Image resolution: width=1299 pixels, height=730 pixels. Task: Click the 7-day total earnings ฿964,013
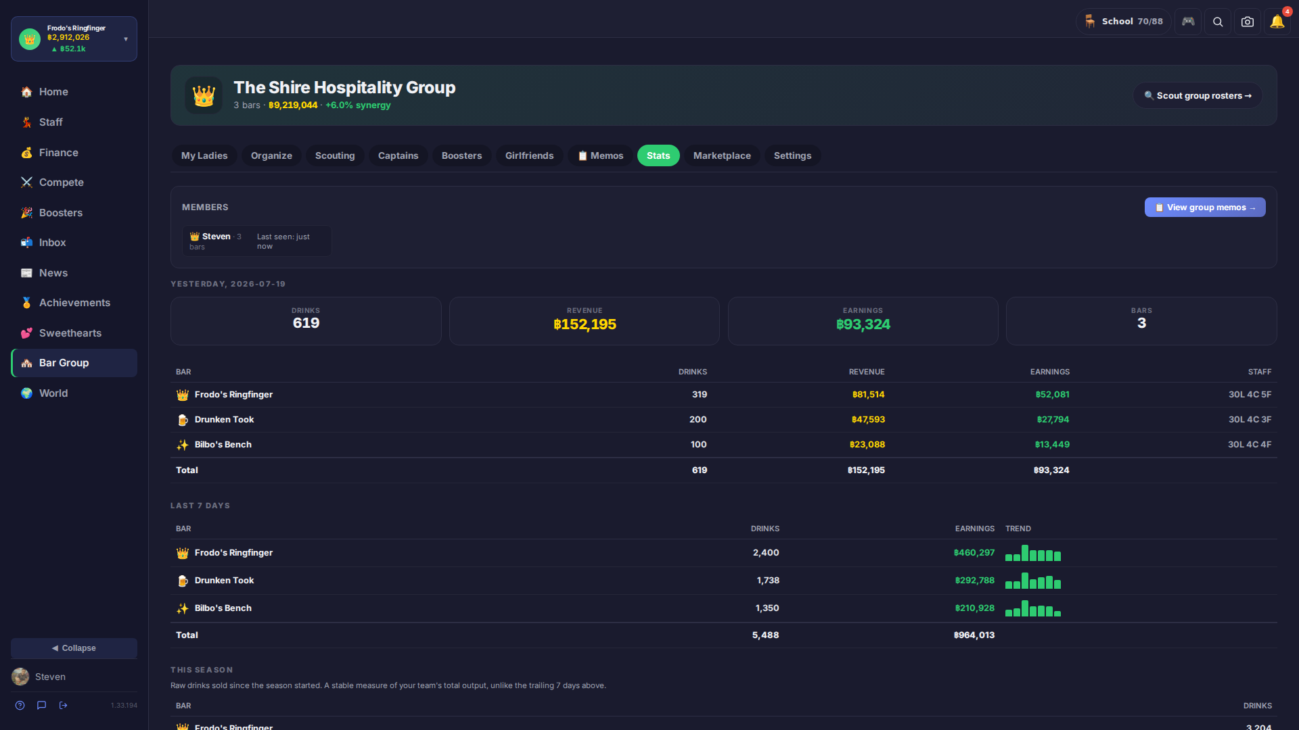point(974,635)
